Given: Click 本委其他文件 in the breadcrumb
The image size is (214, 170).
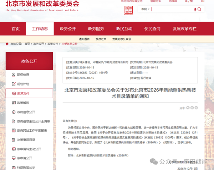Looking at the screenshot, I should [70, 44].
